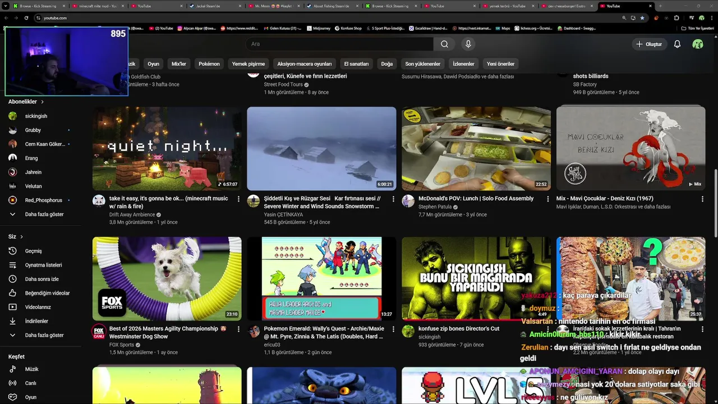Open the account avatar menu
The width and height of the screenshot is (718, 404).
tap(698, 44)
